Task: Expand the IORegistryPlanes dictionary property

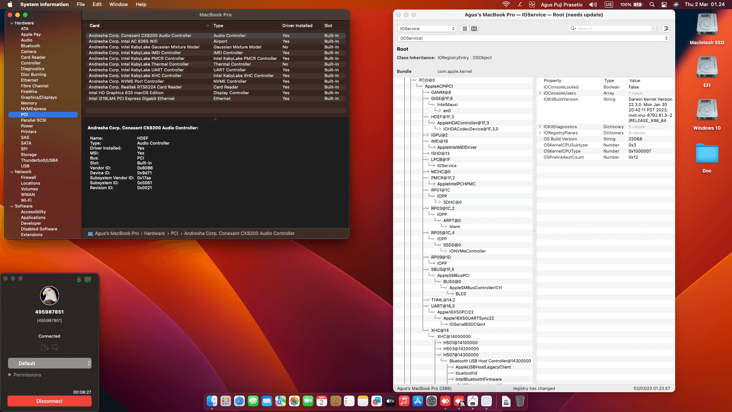Action: tap(540, 133)
